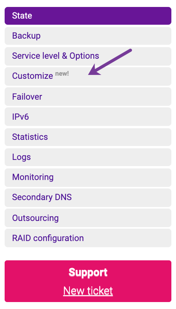Open the Failover page

pos(88,97)
